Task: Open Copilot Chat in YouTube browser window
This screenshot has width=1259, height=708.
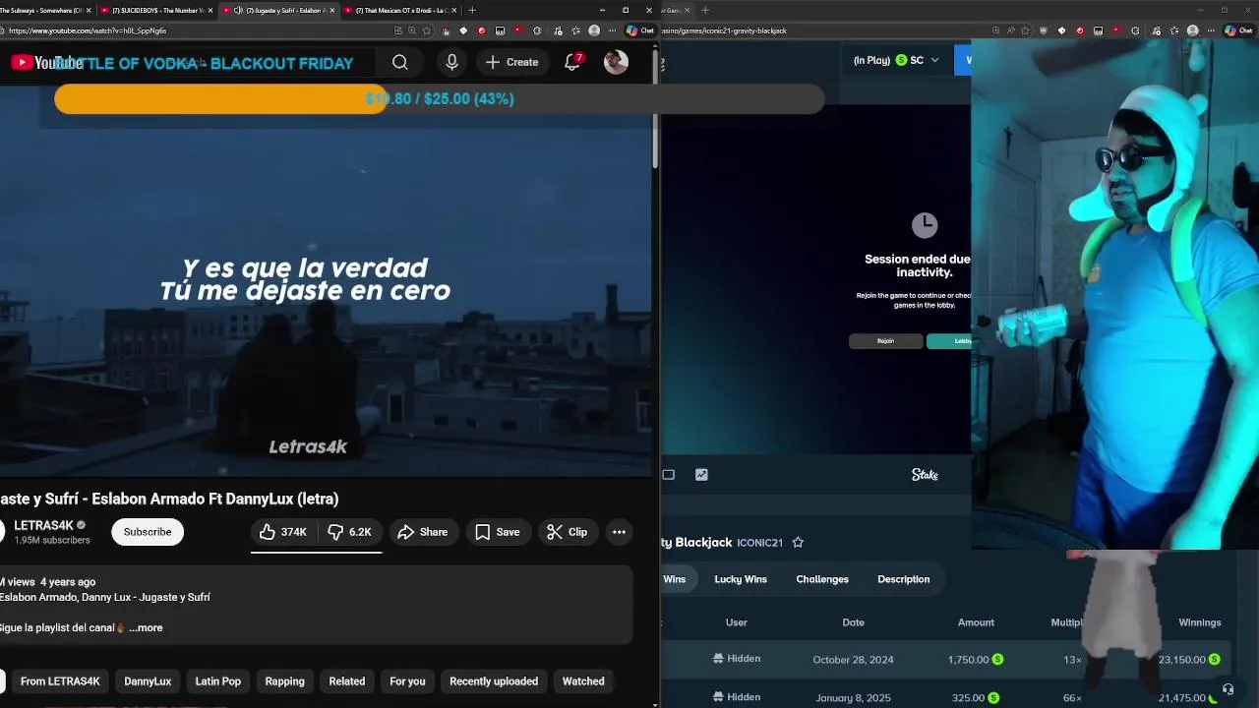Action: 640,30
